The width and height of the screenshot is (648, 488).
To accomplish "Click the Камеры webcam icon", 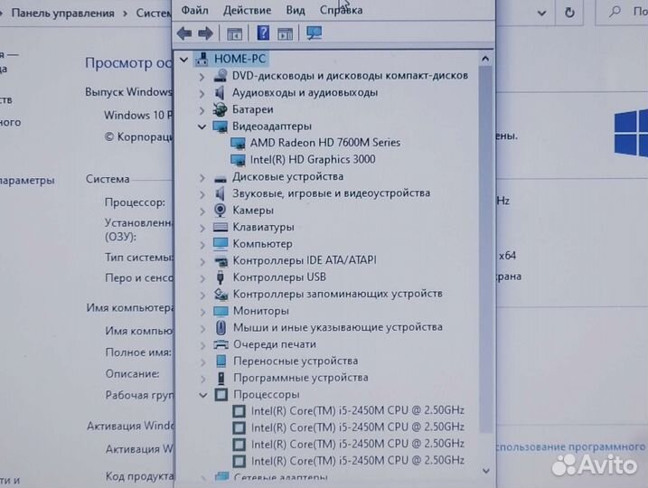I will pos(221,211).
